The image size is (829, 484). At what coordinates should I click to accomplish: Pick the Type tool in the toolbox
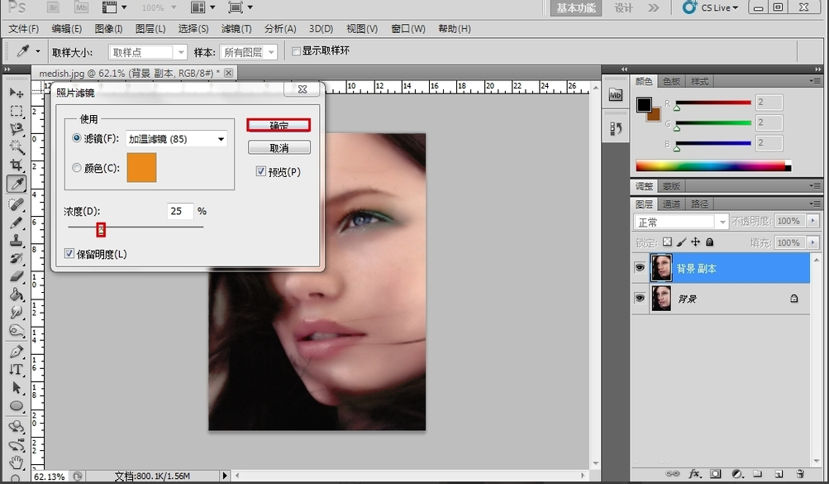point(16,369)
